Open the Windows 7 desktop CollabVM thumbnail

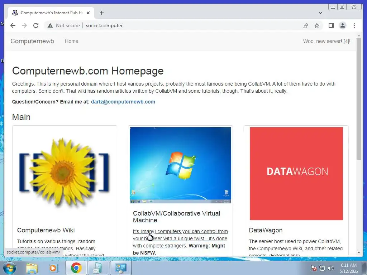tap(181, 165)
